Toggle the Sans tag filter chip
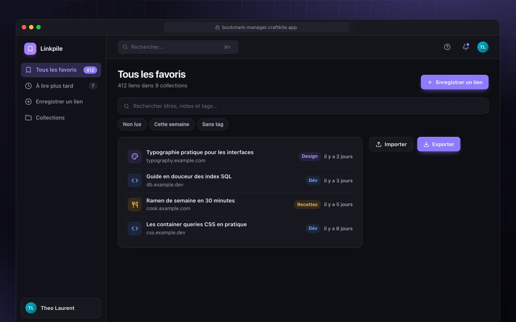Screen dimensions: 516x322 pos(213,124)
